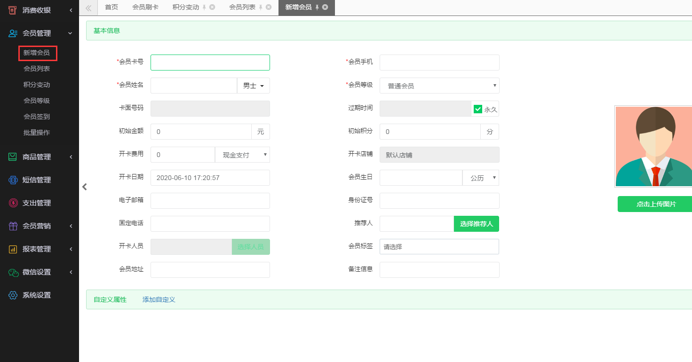Pin the 积分变动 tab
692x362 pixels.
[x=204, y=7]
